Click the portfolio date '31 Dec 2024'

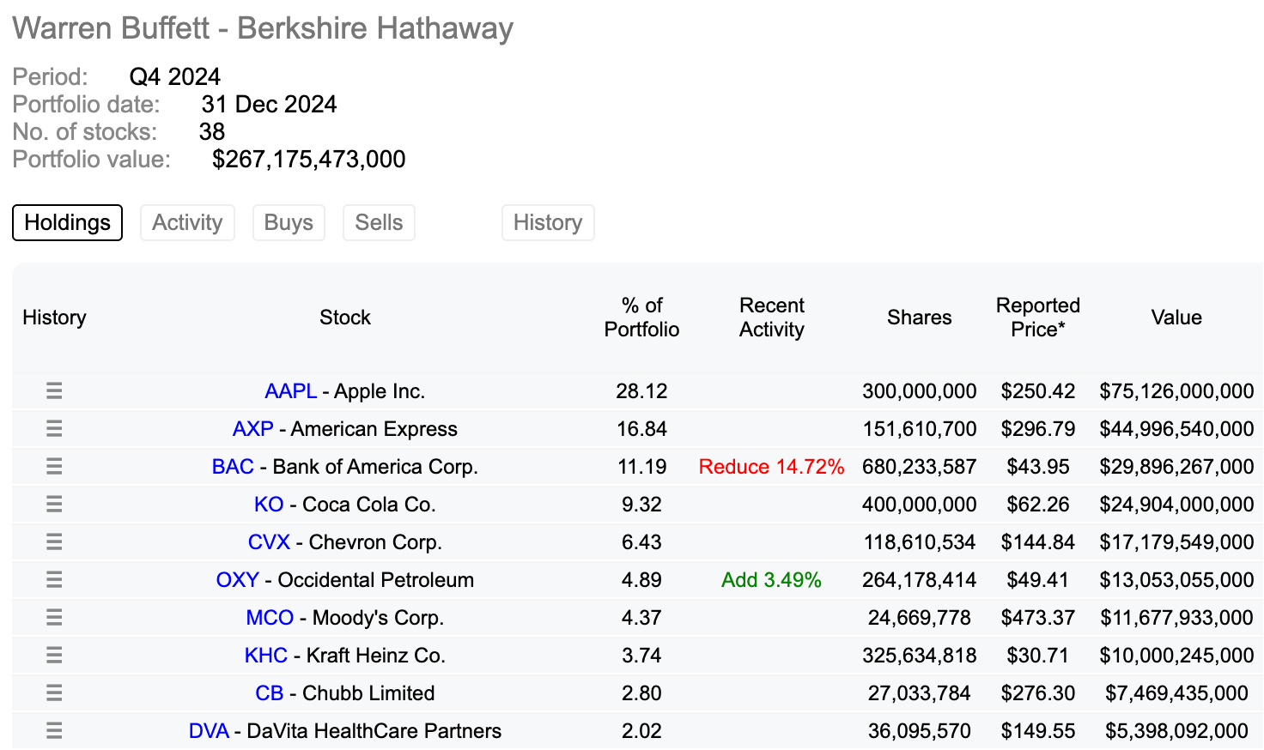click(269, 105)
